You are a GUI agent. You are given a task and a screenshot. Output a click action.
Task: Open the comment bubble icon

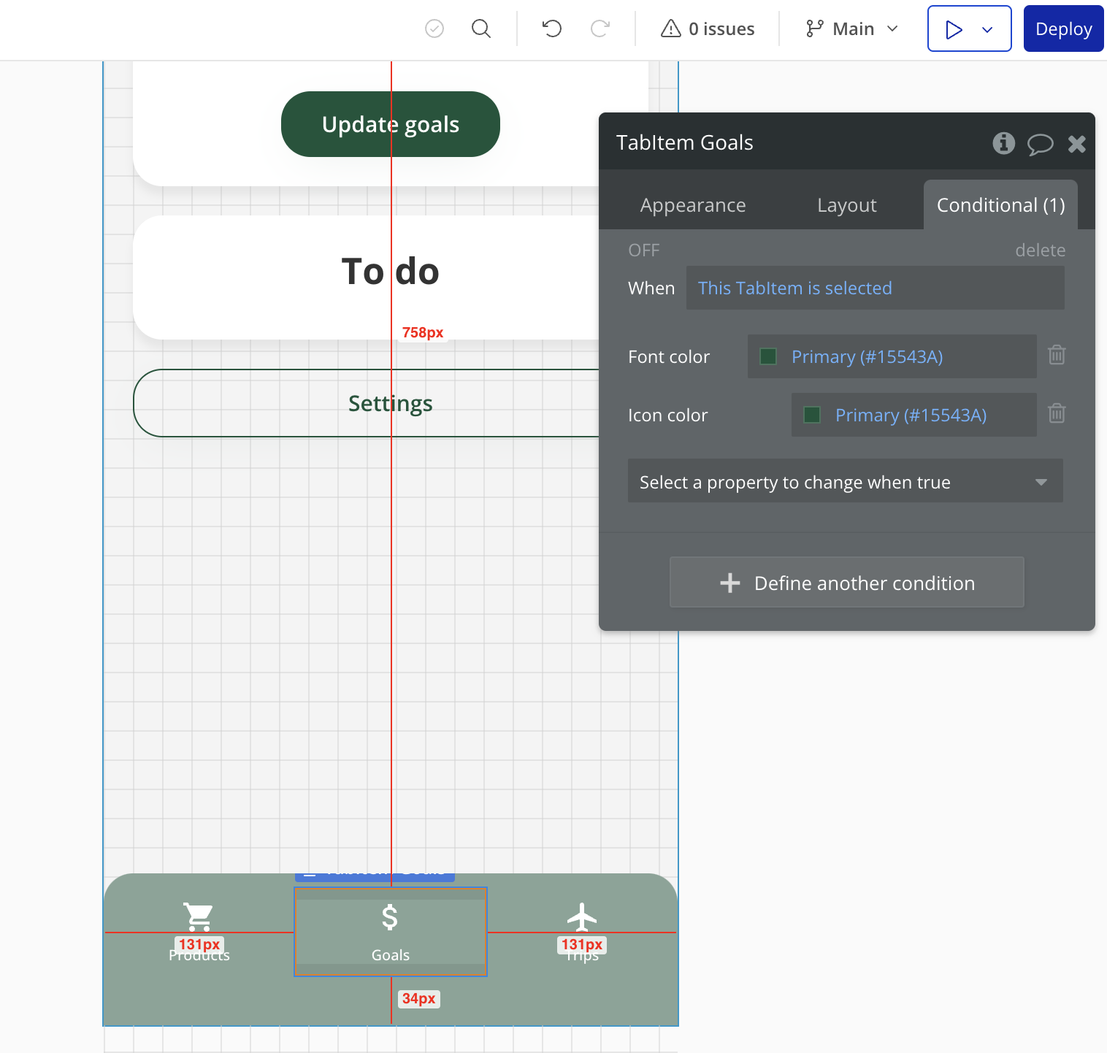pyautogui.click(x=1040, y=144)
